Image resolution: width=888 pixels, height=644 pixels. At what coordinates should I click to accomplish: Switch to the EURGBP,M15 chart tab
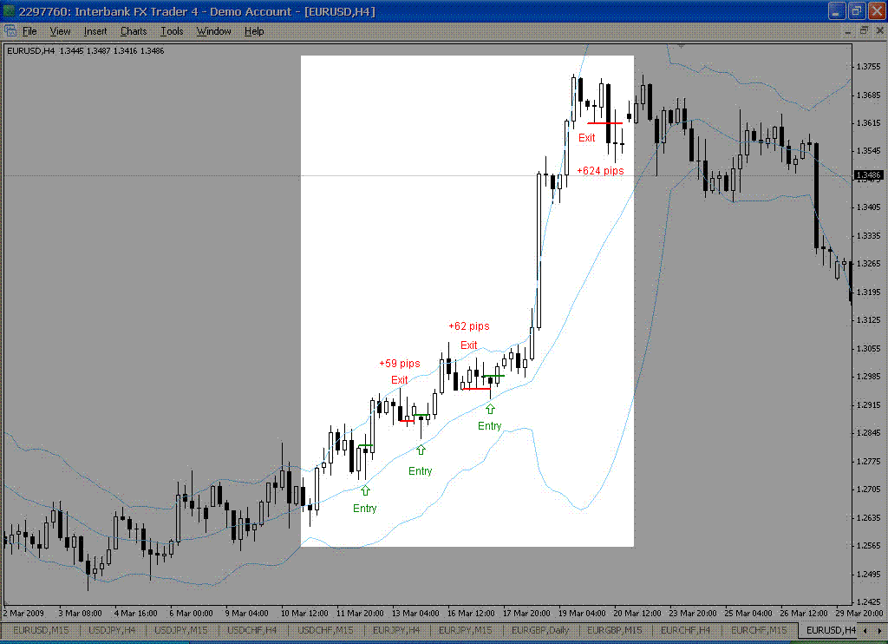(615, 630)
